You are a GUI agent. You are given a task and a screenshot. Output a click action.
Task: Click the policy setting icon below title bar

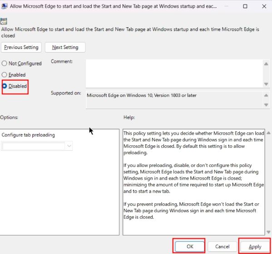[4, 21]
